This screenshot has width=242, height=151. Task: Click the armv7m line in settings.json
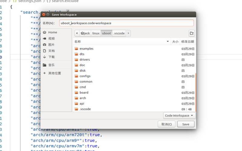click(x=65, y=146)
